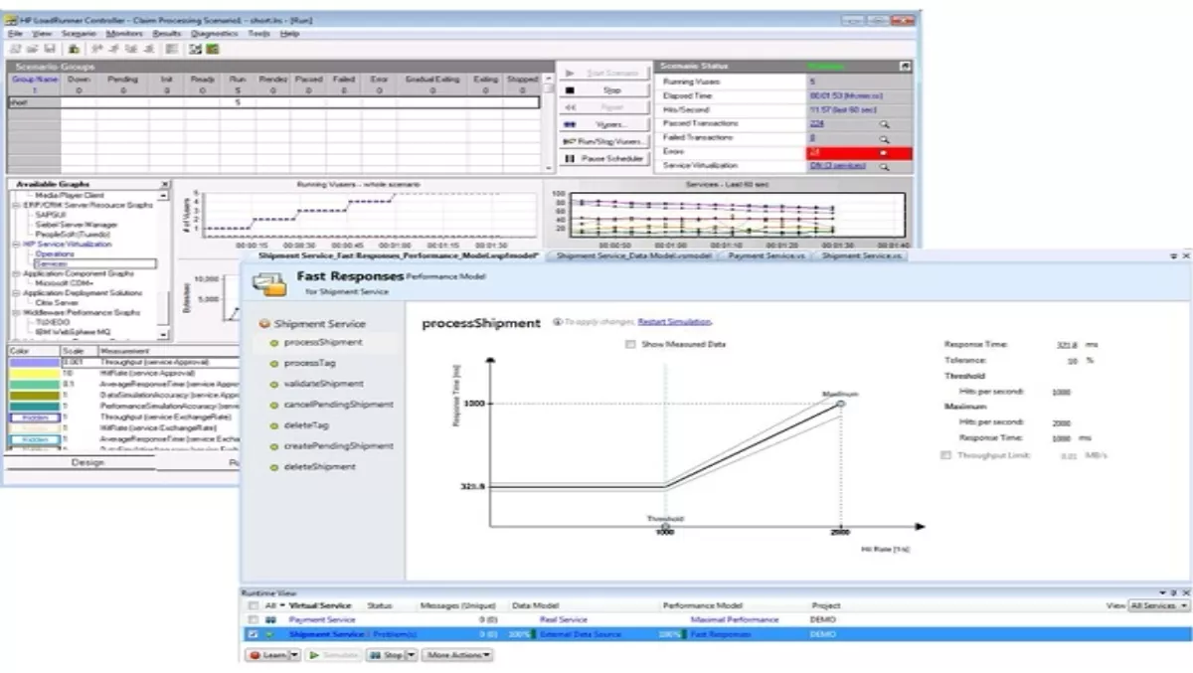The image size is (1193, 673).
Task: Tick the Payment Service row checkbox
Action: tap(253, 619)
